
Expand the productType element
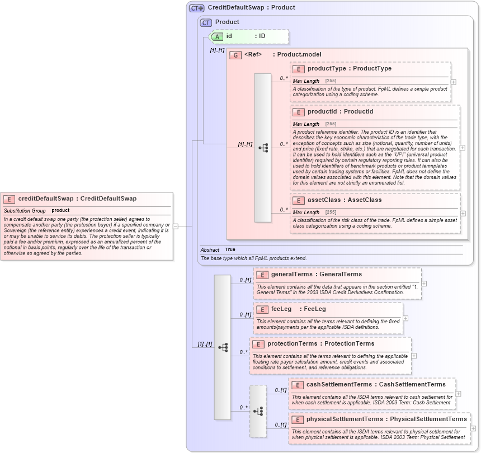[454, 82]
